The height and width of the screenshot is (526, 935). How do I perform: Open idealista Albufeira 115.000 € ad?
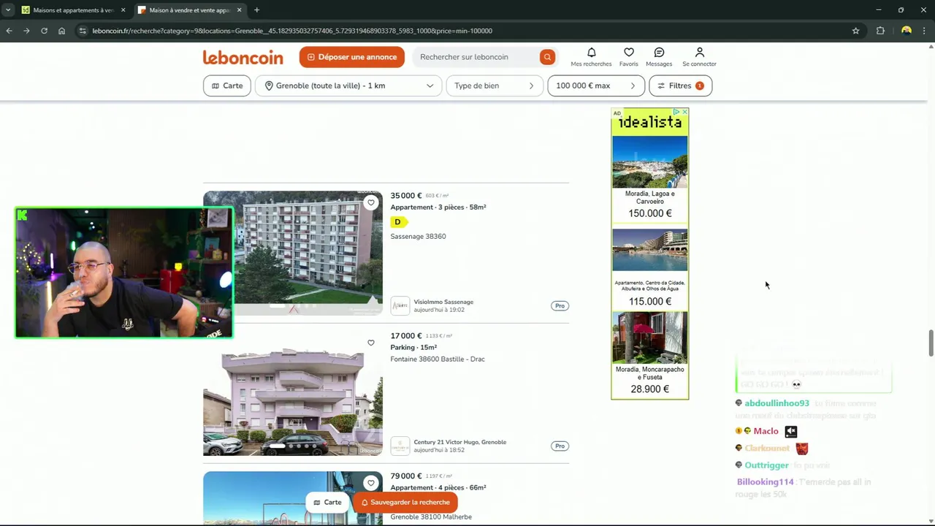(x=649, y=267)
